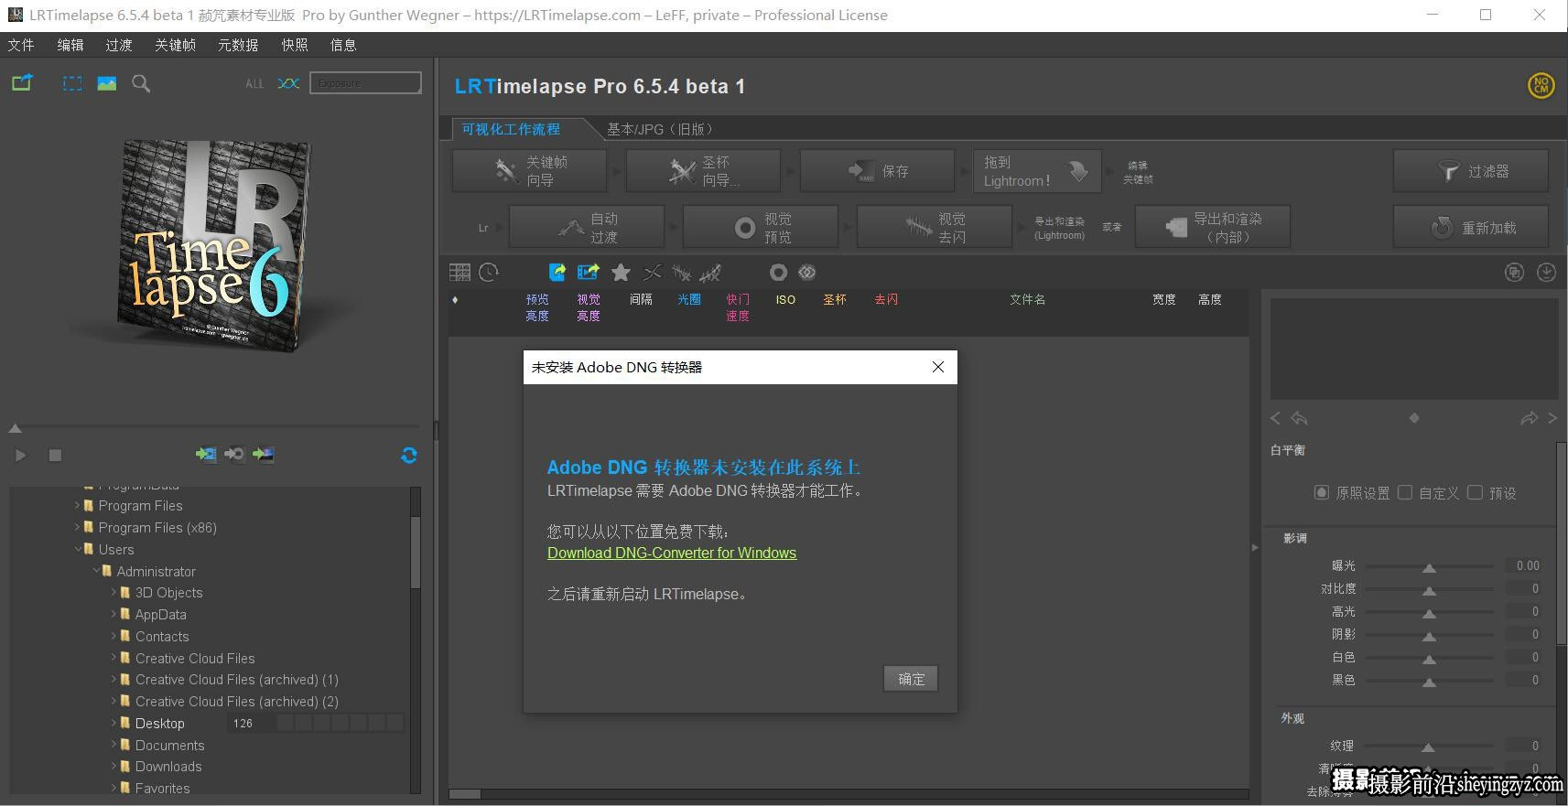Select Creative Cloud Files (archived) (2) folder

236,701
